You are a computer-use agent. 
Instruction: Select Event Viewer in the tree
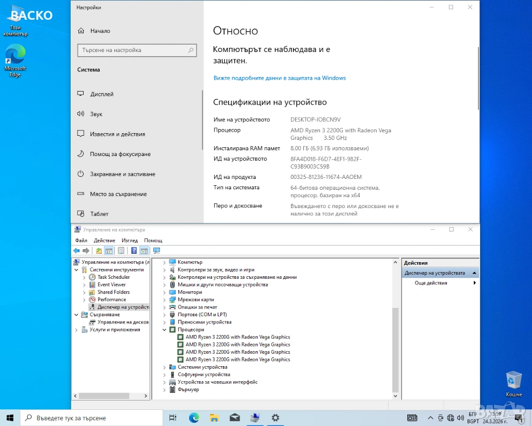[111, 285]
